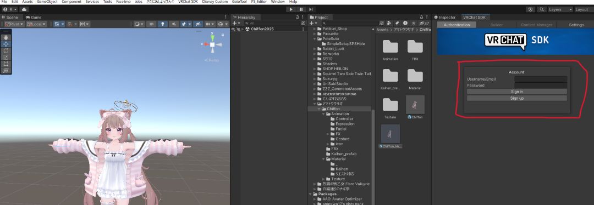Select the Move tool in Scene overlay
The image size is (594, 205).
point(5,44)
